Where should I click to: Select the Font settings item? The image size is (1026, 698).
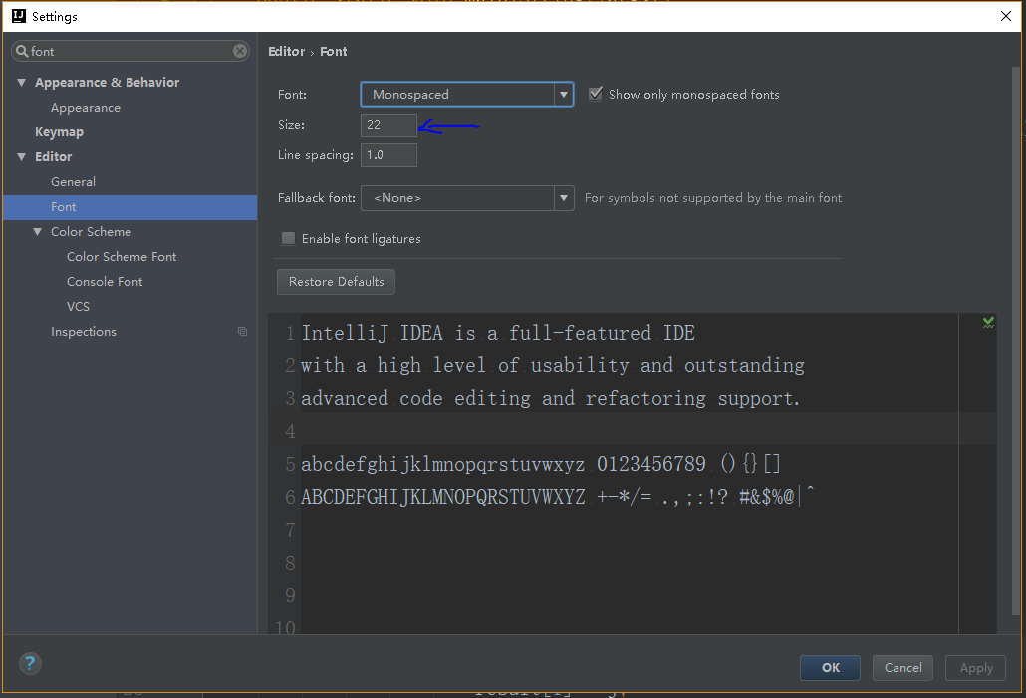click(130, 207)
